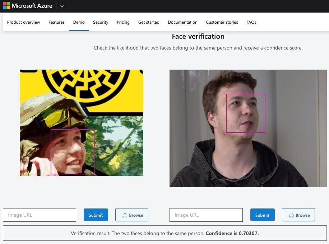Browse for the right face image
Image resolution: width=329 pixels, height=244 pixels.
pos(298,215)
